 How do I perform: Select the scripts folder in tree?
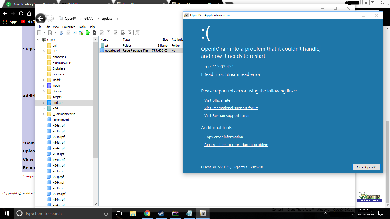pos(57,97)
